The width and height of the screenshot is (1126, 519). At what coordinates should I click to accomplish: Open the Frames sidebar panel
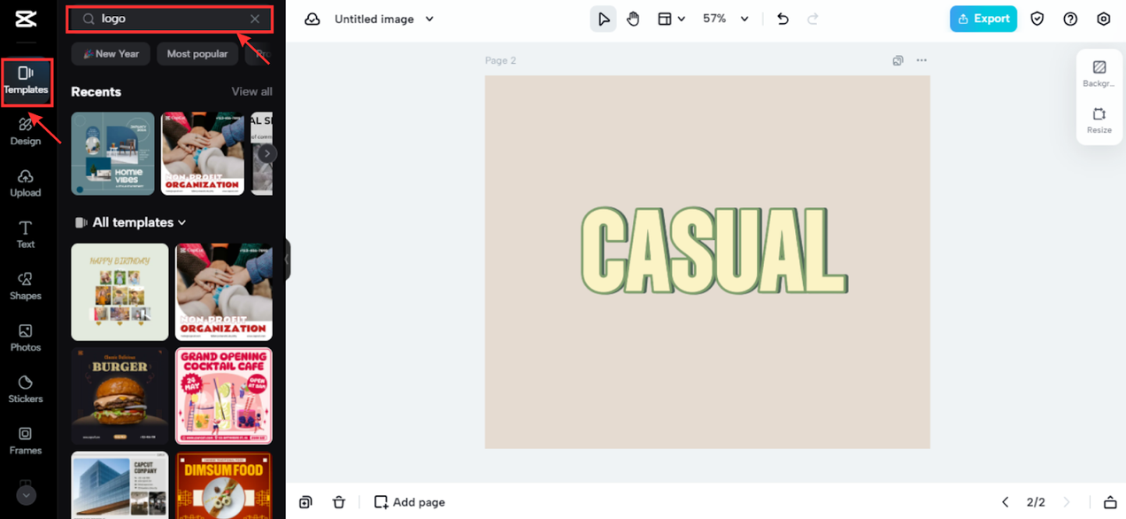click(26, 440)
